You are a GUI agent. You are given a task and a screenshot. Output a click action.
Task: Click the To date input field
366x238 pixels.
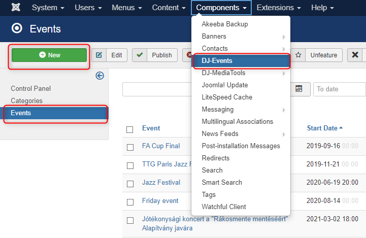pyautogui.click(x=340, y=89)
